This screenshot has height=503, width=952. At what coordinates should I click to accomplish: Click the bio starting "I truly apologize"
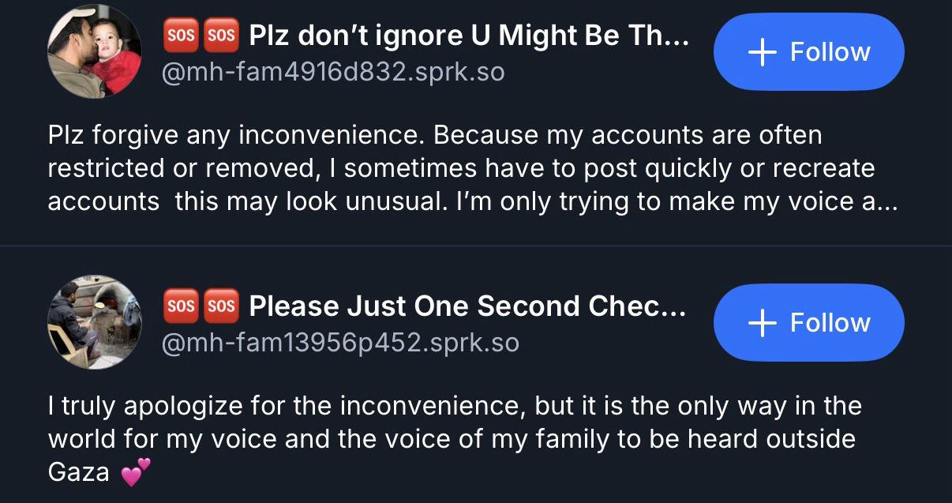455,439
